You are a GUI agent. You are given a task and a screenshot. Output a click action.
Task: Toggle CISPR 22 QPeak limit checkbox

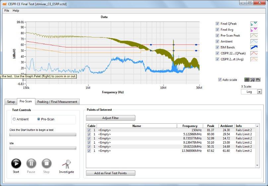[217, 53]
